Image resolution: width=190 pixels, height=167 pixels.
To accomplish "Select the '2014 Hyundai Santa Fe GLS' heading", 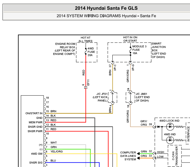I will click(106, 8).
